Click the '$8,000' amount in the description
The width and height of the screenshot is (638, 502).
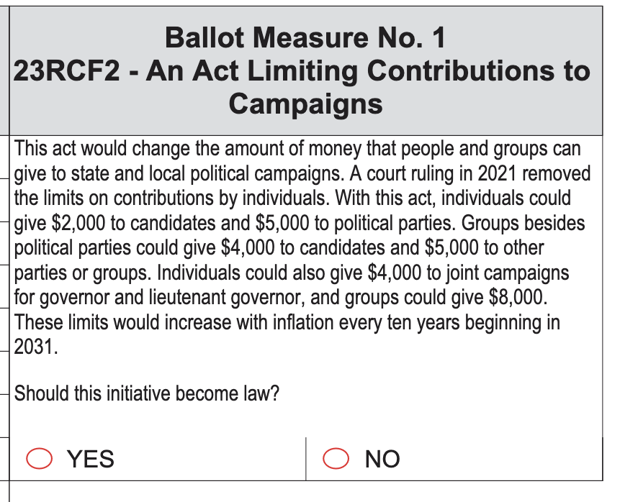pyautogui.click(x=518, y=297)
